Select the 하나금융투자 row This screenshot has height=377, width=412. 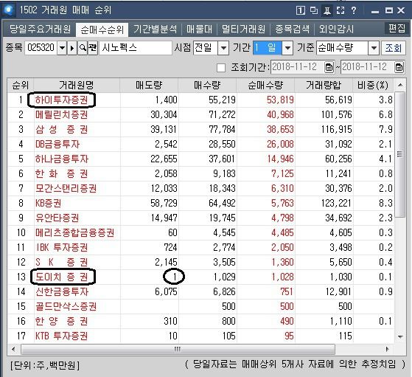[200, 159]
